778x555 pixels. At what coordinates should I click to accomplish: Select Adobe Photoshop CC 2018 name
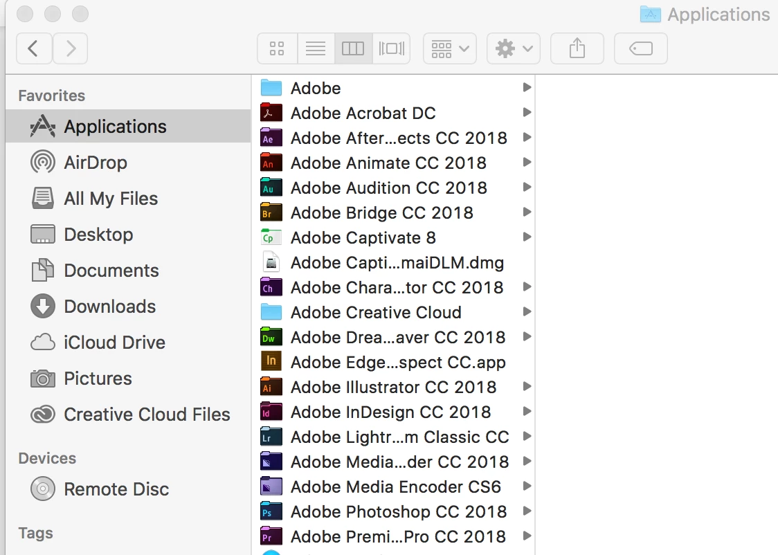(399, 512)
